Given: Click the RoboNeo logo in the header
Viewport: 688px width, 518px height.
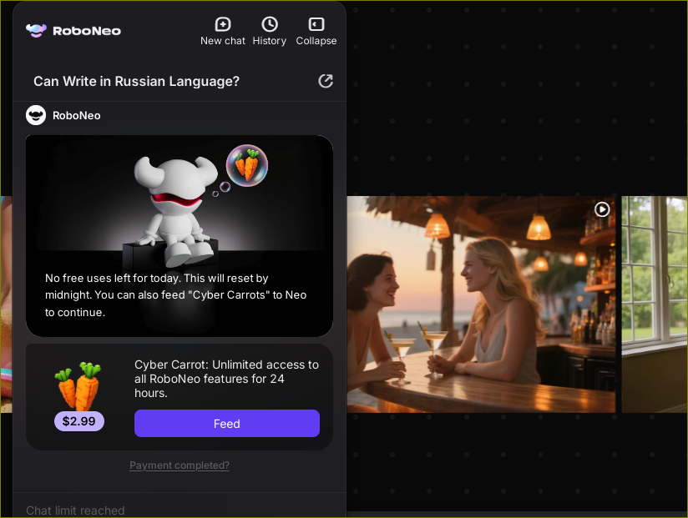Looking at the screenshot, I should pos(73,31).
